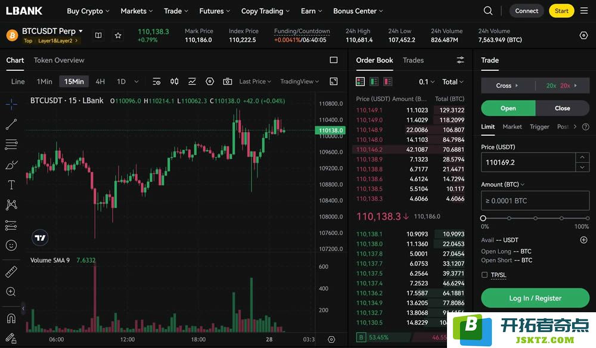This screenshot has width=596, height=348.
Task: Open Cross margin mode selector
Action: (x=508, y=85)
